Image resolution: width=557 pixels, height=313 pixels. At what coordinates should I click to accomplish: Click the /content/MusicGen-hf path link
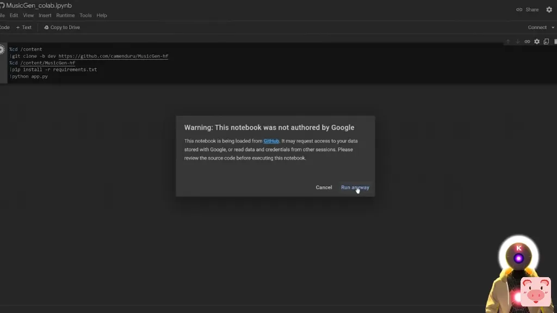tap(48, 63)
